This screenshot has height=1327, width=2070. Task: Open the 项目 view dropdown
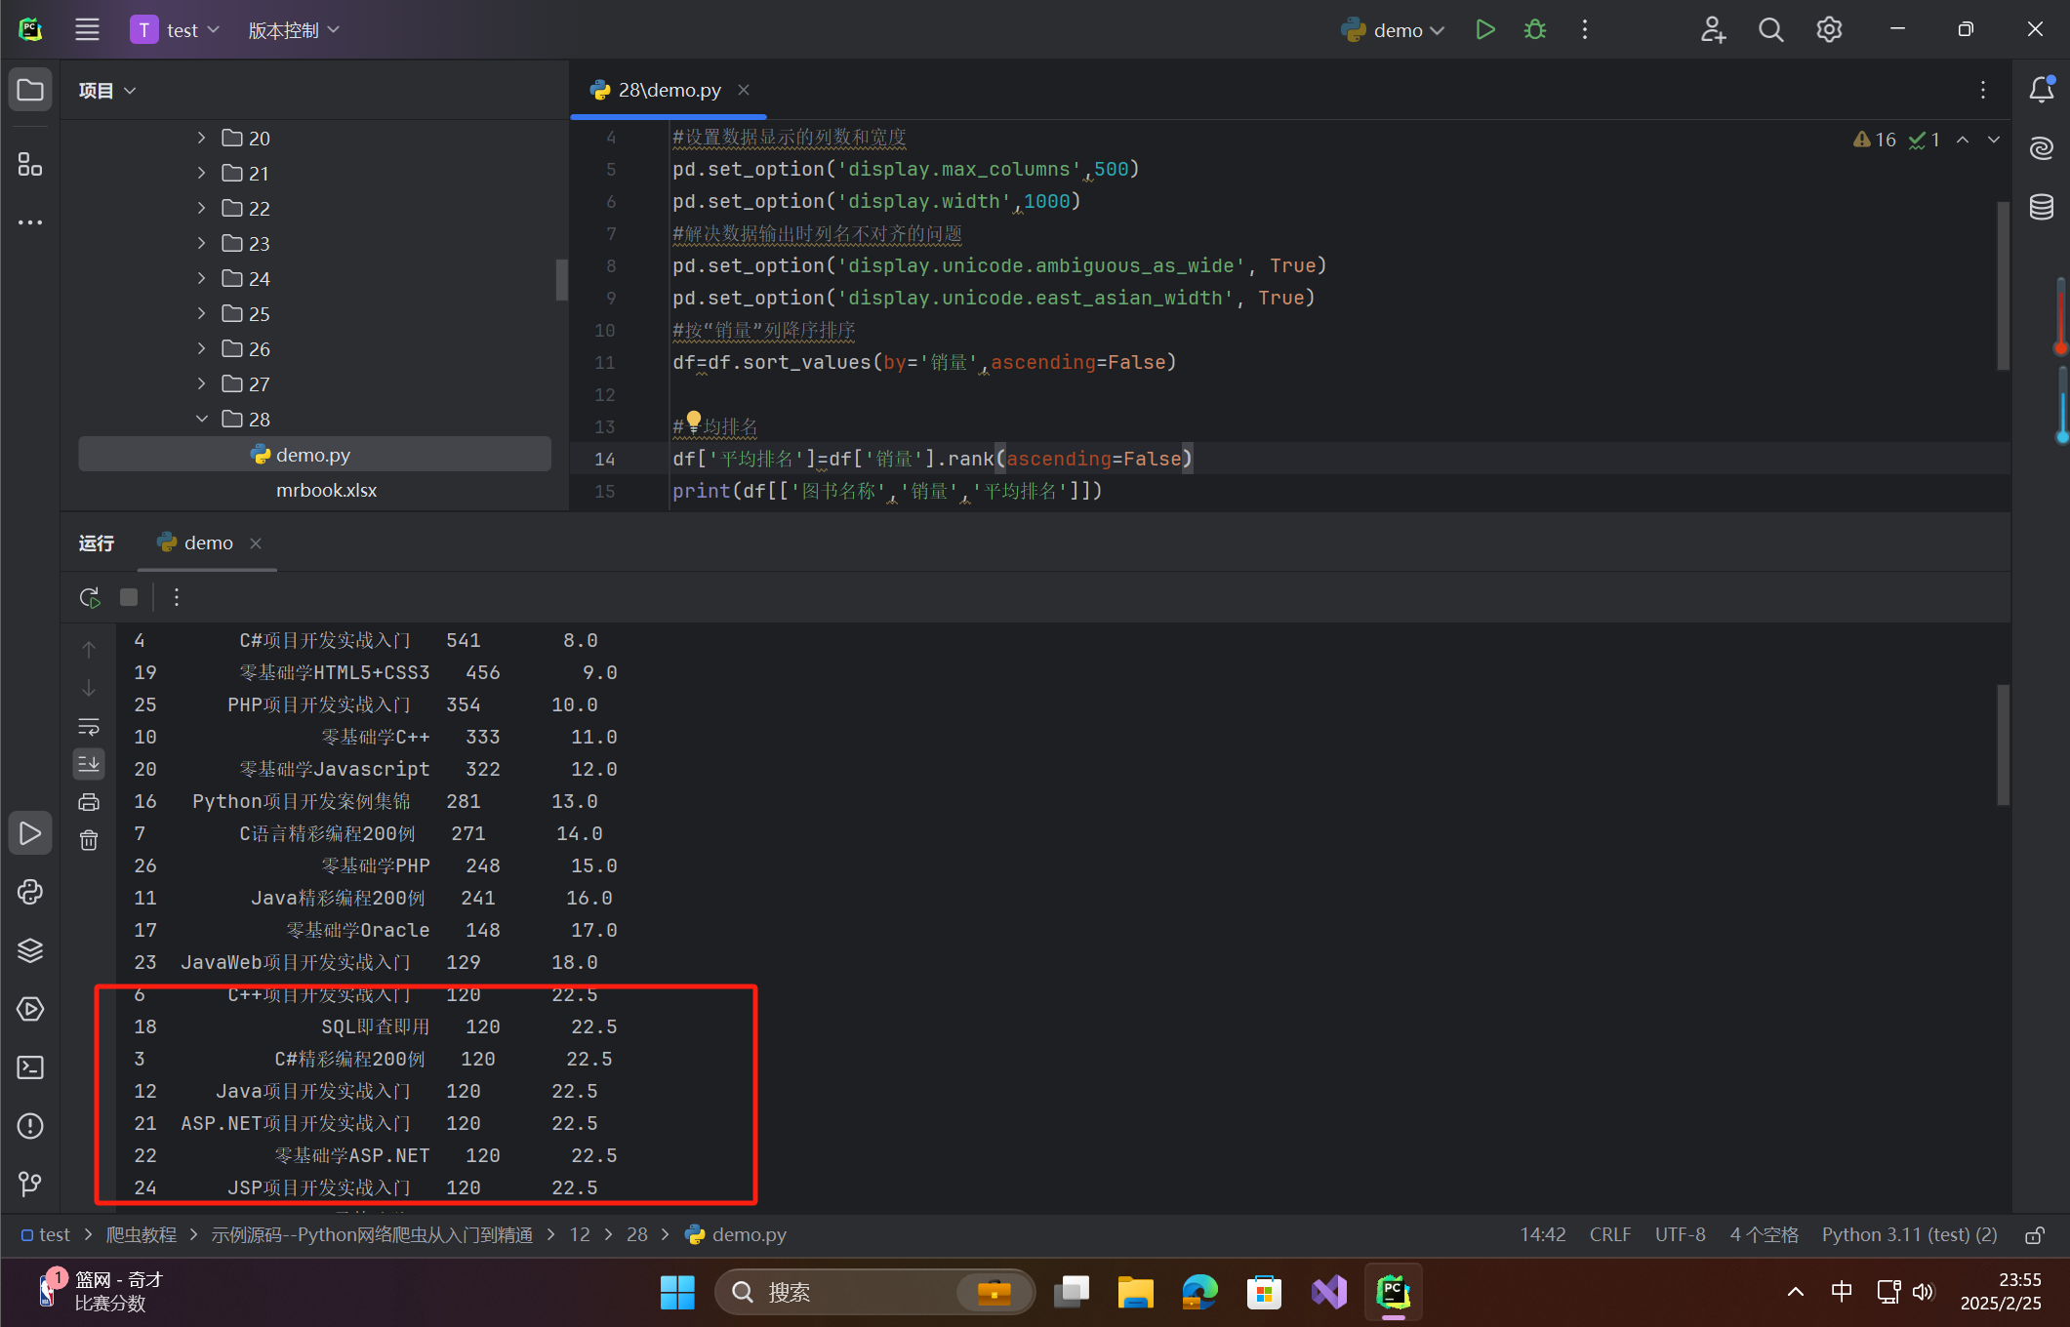click(x=106, y=91)
